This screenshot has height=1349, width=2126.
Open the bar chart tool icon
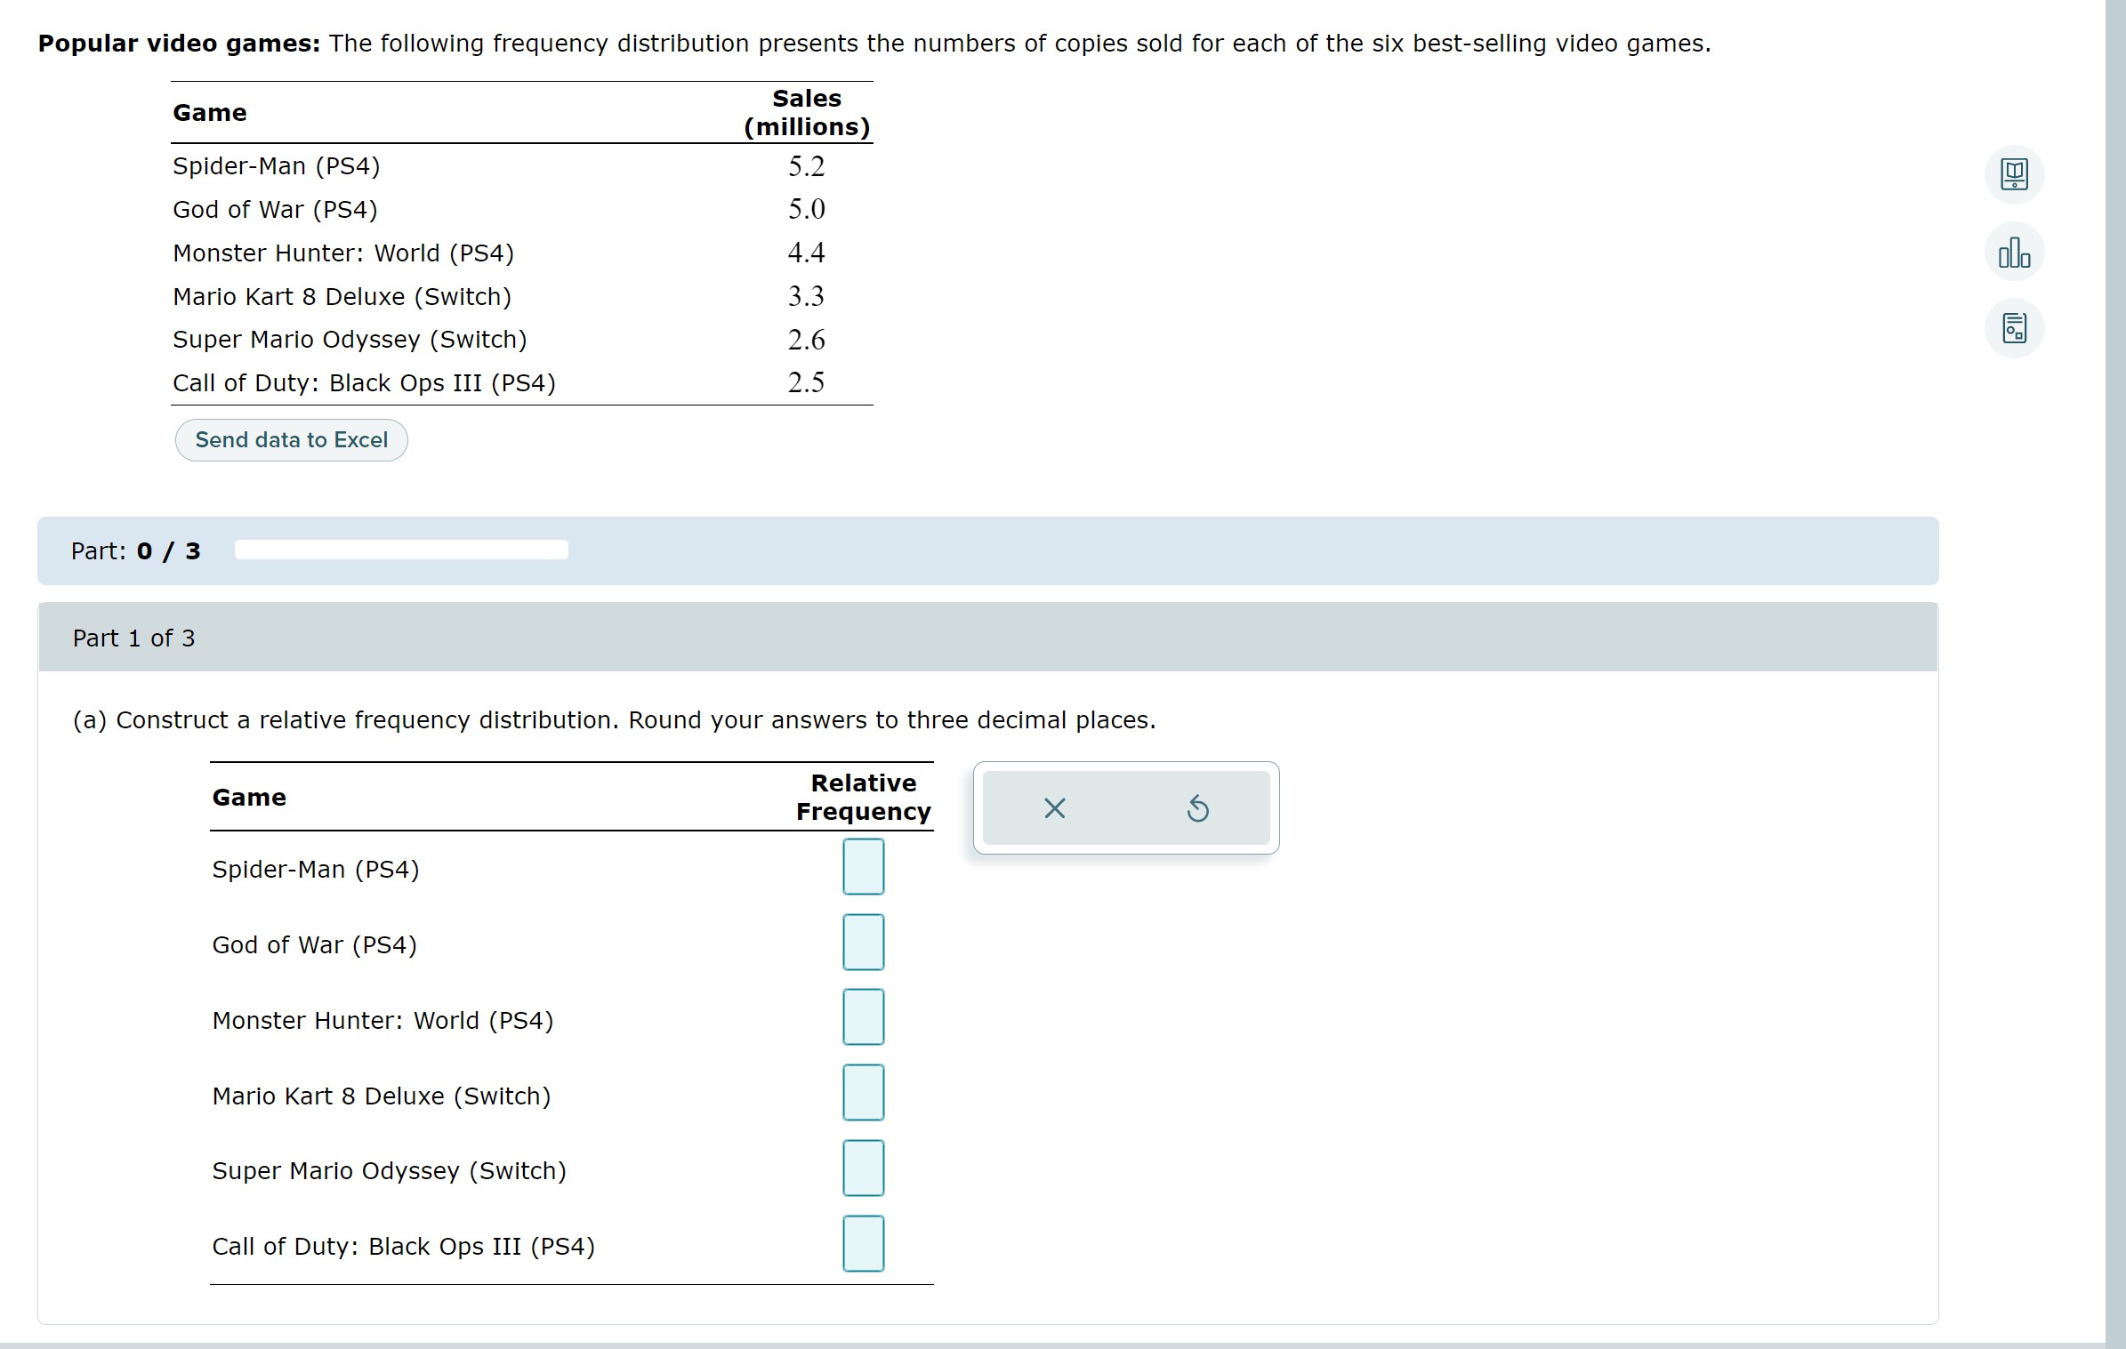[x=2013, y=252]
